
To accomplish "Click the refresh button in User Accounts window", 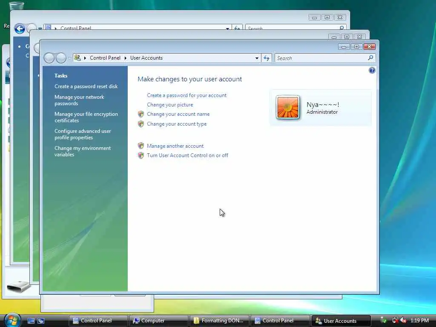I will [267, 58].
